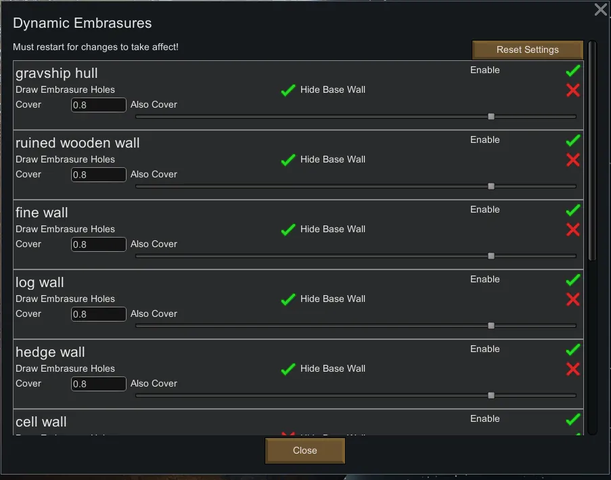Toggle Draw Embrasure Holes for log wall

pyautogui.click(x=288, y=299)
